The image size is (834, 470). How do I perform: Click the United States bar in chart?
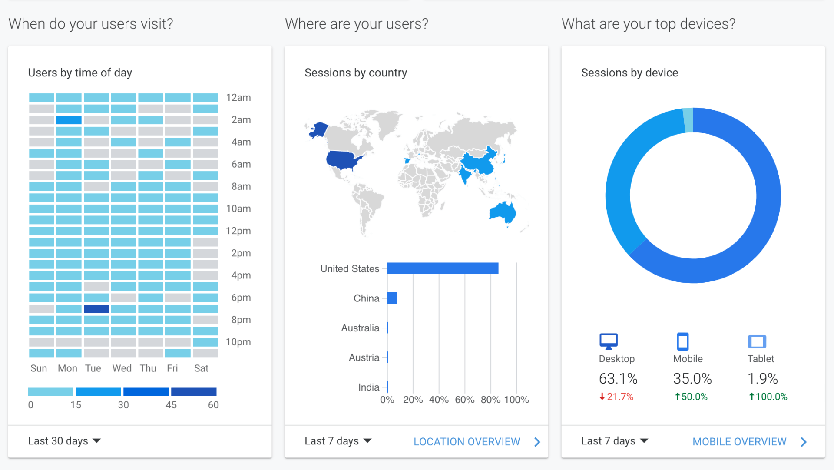point(442,268)
